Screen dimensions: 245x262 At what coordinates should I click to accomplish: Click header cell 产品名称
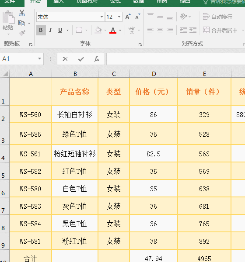pyautogui.click(x=75, y=92)
